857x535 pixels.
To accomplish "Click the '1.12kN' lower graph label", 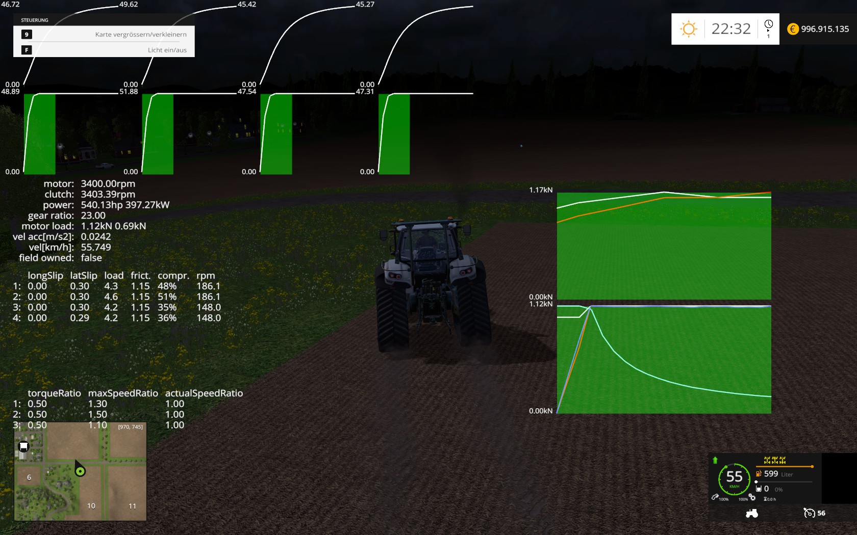I will (541, 304).
